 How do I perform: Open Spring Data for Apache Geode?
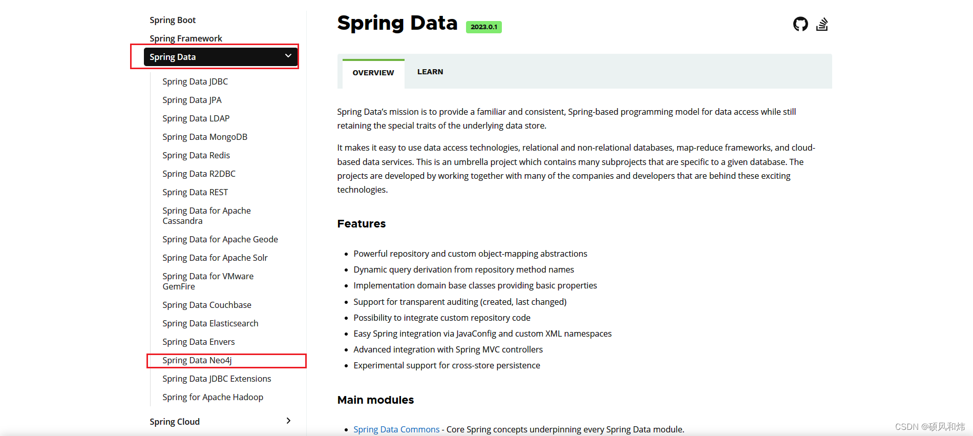click(220, 239)
